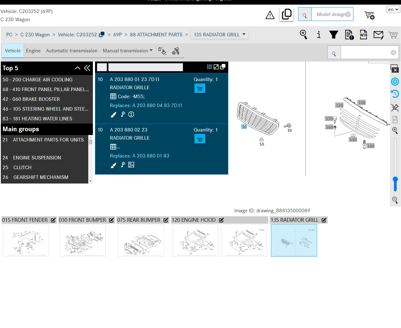This screenshot has width=401, height=328.
Task: Export drawing as SVG icon
Action: click(x=395, y=119)
